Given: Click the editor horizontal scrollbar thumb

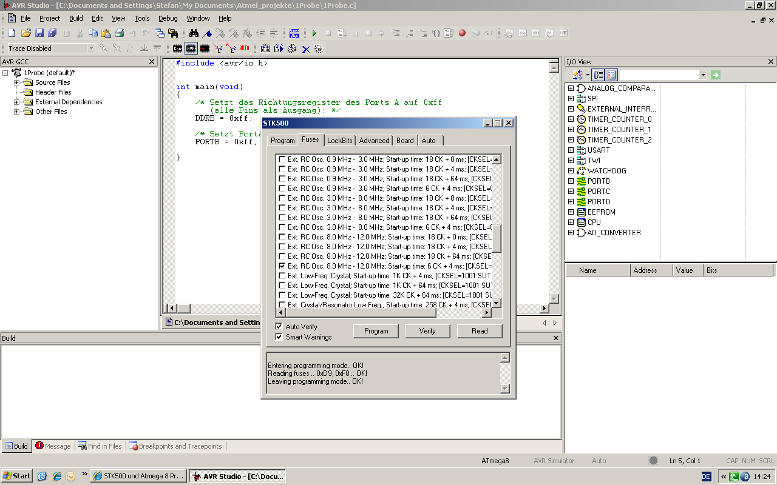Looking at the screenshot, I should [183, 309].
